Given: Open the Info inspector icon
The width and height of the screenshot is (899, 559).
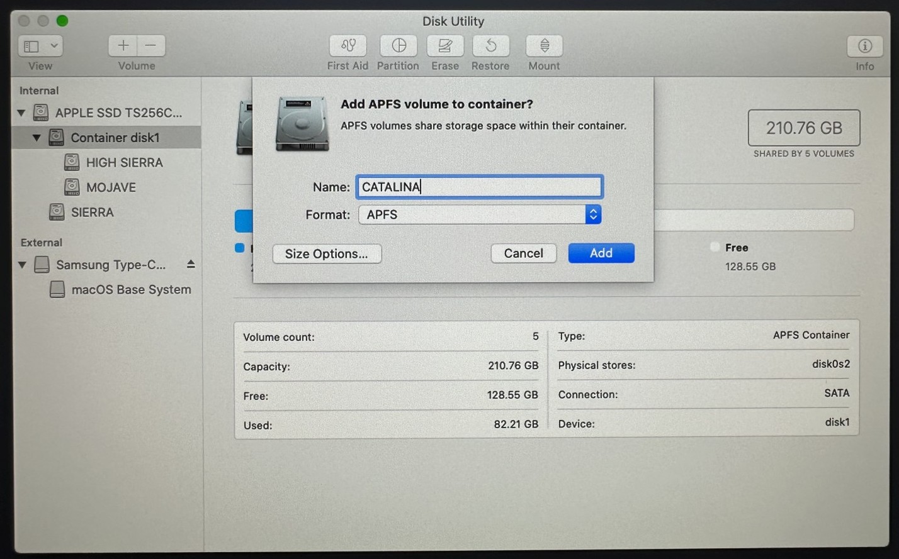Looking at the screenshot, I should pyautogui.click(x=864, y=46).
